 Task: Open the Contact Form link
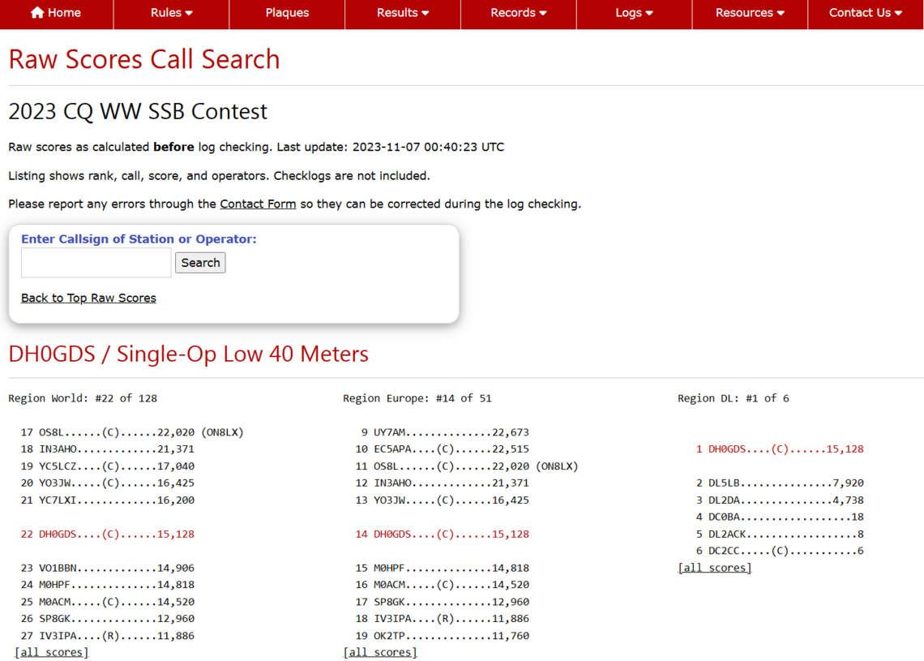258,204
